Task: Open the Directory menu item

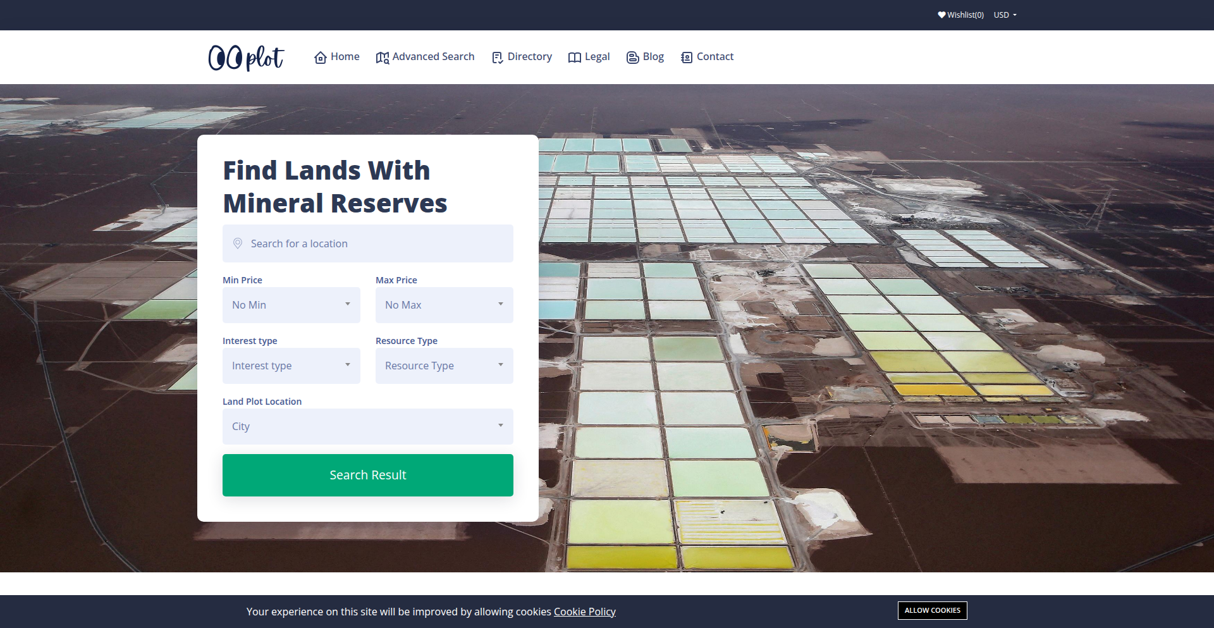Action: click(x=522, y=57)
